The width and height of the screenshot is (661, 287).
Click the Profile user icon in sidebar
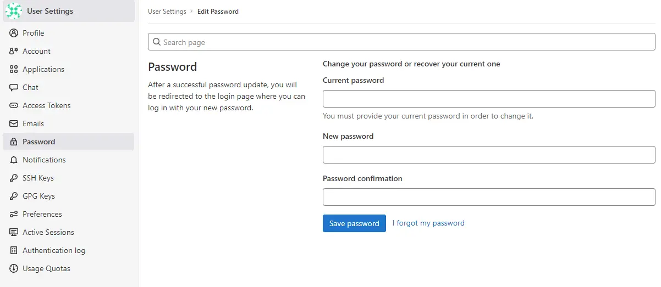(x=14, y=33)
